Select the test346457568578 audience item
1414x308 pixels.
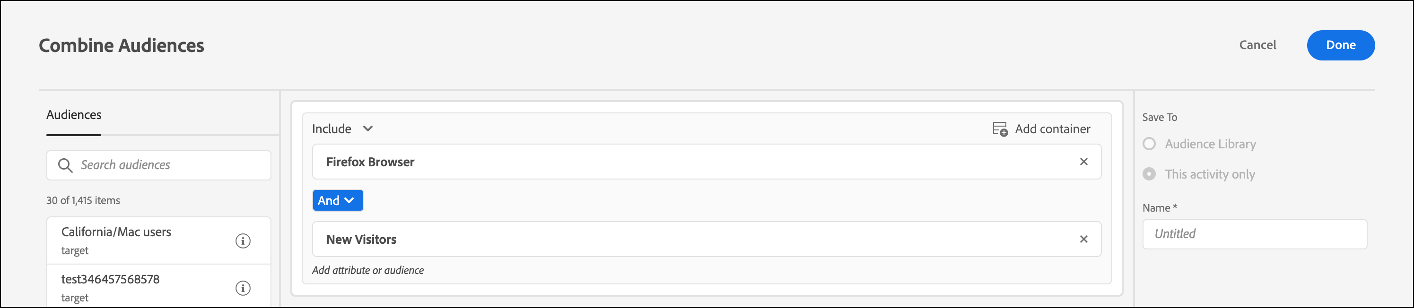pyautogui.click(x=158, y=286)
